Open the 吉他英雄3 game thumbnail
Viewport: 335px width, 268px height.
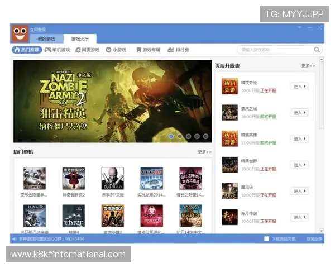coord(113,216)
